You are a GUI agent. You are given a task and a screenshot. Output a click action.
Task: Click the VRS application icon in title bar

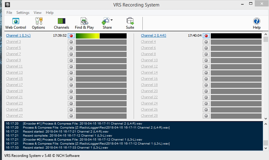coord(7,5)
